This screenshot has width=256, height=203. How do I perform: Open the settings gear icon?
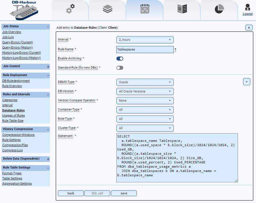point(70,9)
